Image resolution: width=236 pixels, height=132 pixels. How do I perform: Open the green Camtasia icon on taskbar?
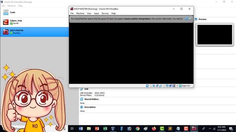[162, 129]
